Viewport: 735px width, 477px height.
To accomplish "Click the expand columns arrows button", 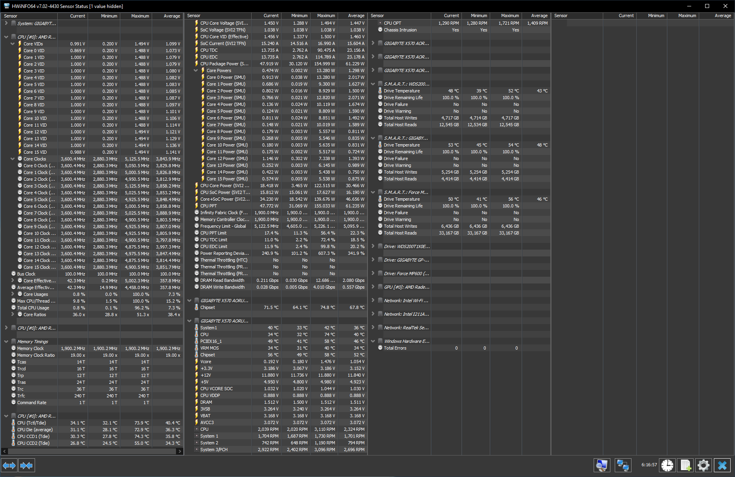I will [x=9, y=465].
